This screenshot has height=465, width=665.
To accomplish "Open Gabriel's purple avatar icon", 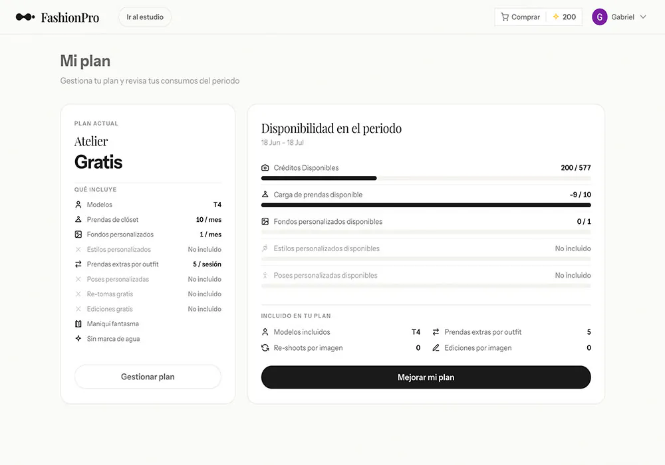I will point(599,17).
